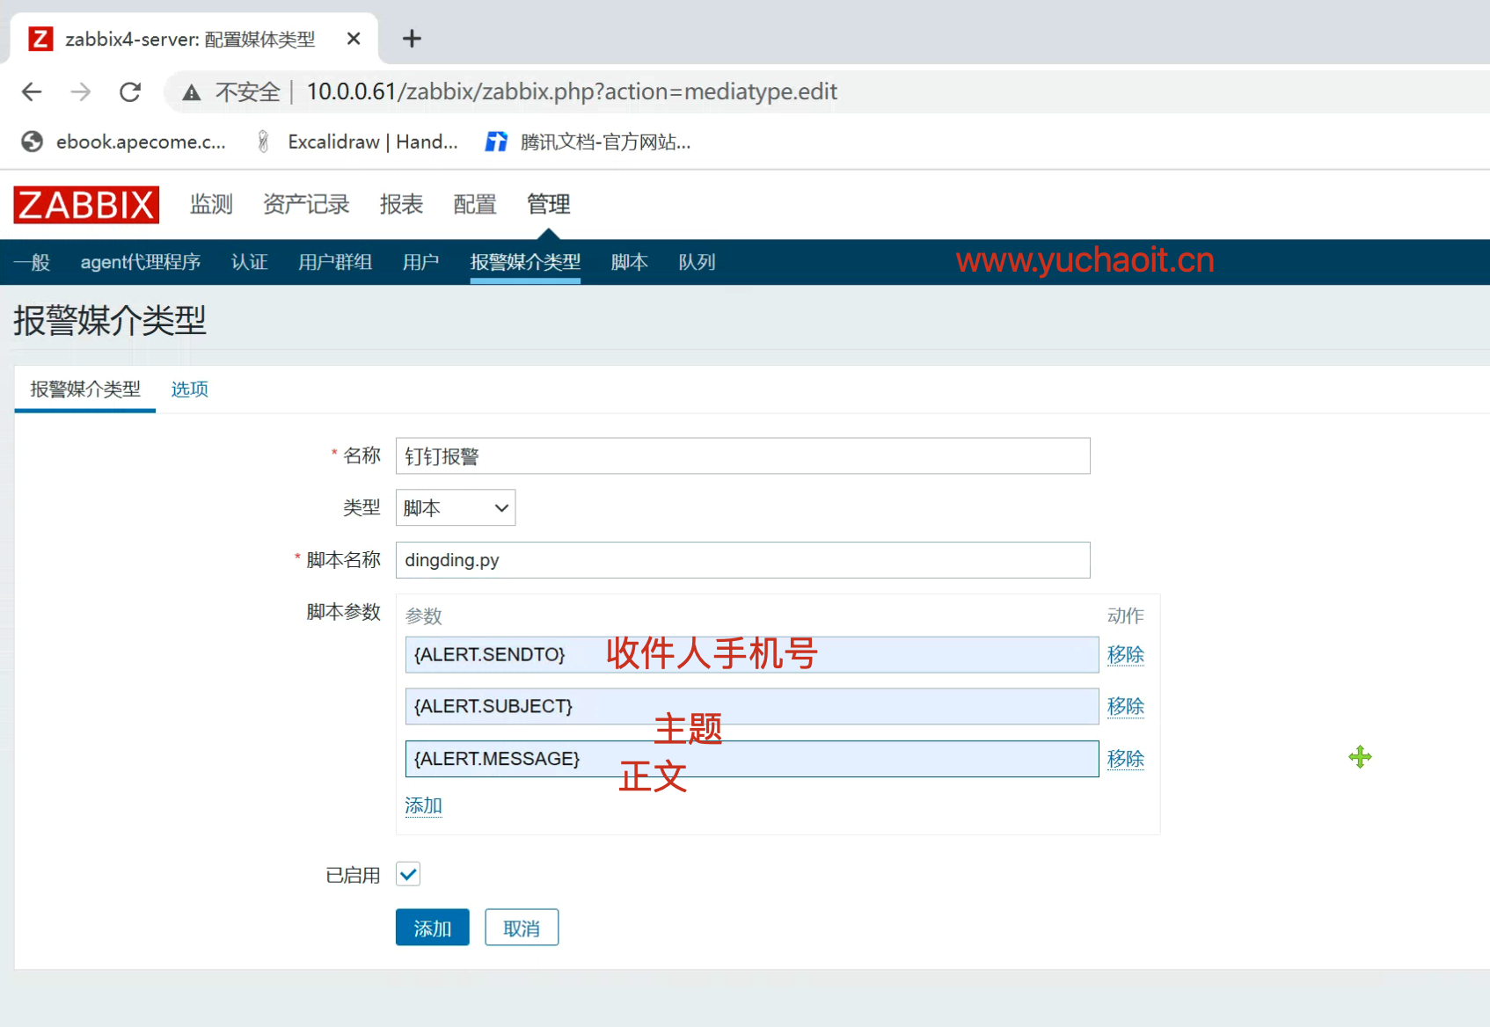The width and height of the screenshot is (1490, 1027).
Task: Click the blue 添加 submit button
Action: click(x=432, y=928)
